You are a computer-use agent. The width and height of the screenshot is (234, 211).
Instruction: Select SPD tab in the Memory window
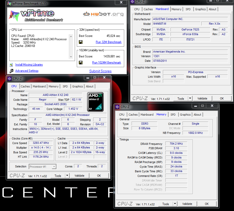click(173, 114)
